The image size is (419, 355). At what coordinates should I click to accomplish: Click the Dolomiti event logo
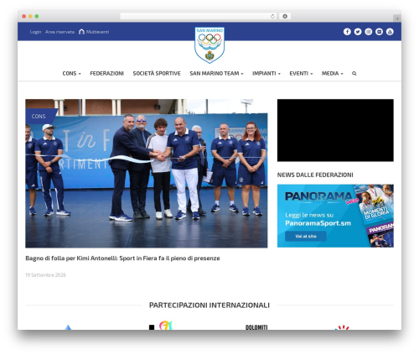pos(256,327)
